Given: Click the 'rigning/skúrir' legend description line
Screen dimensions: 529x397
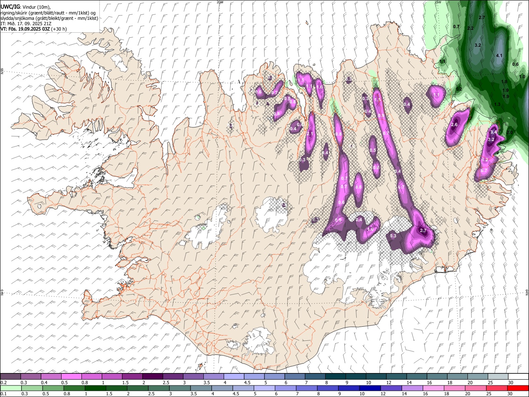Looking at the screenshot, I should click(48, 13).
